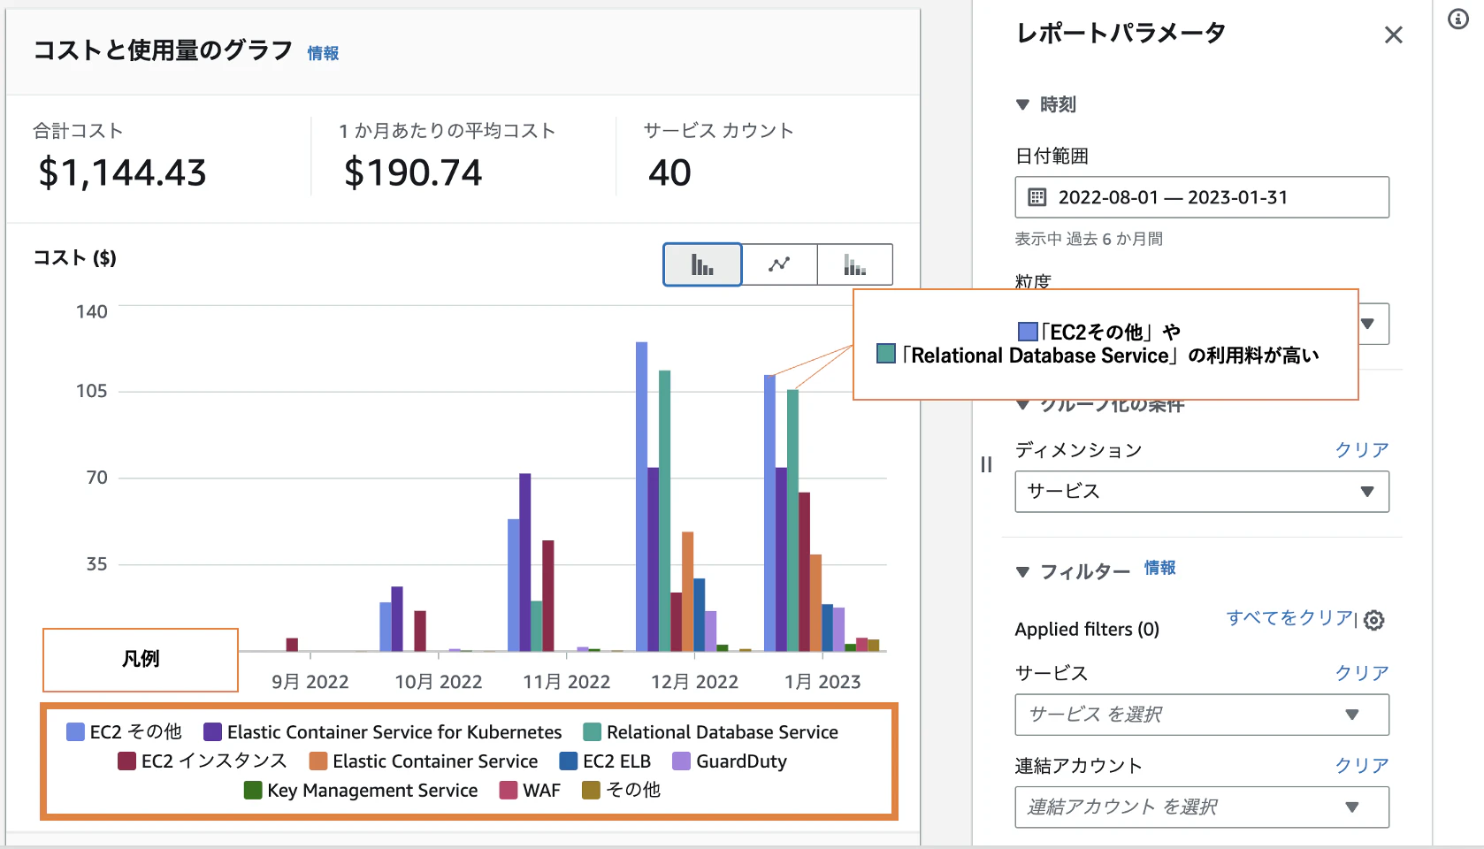Click the 12月 2022 EC2 その他 bar

pos(641,497)
